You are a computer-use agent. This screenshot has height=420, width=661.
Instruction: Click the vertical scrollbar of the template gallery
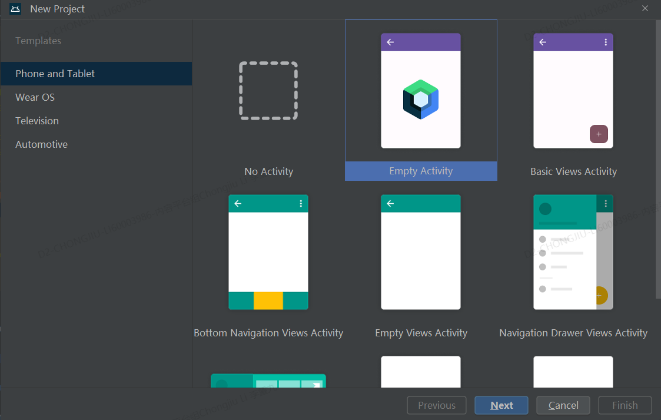click(658, 160)
